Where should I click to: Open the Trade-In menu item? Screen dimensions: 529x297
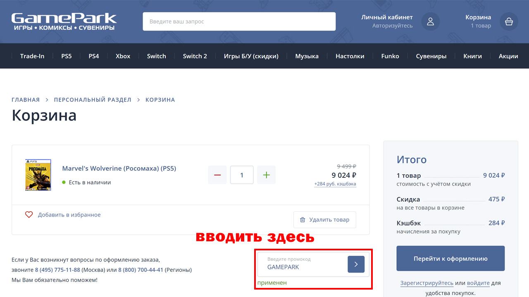(32, 56)
